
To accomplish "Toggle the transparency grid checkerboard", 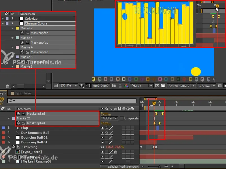I will [163, 86].
